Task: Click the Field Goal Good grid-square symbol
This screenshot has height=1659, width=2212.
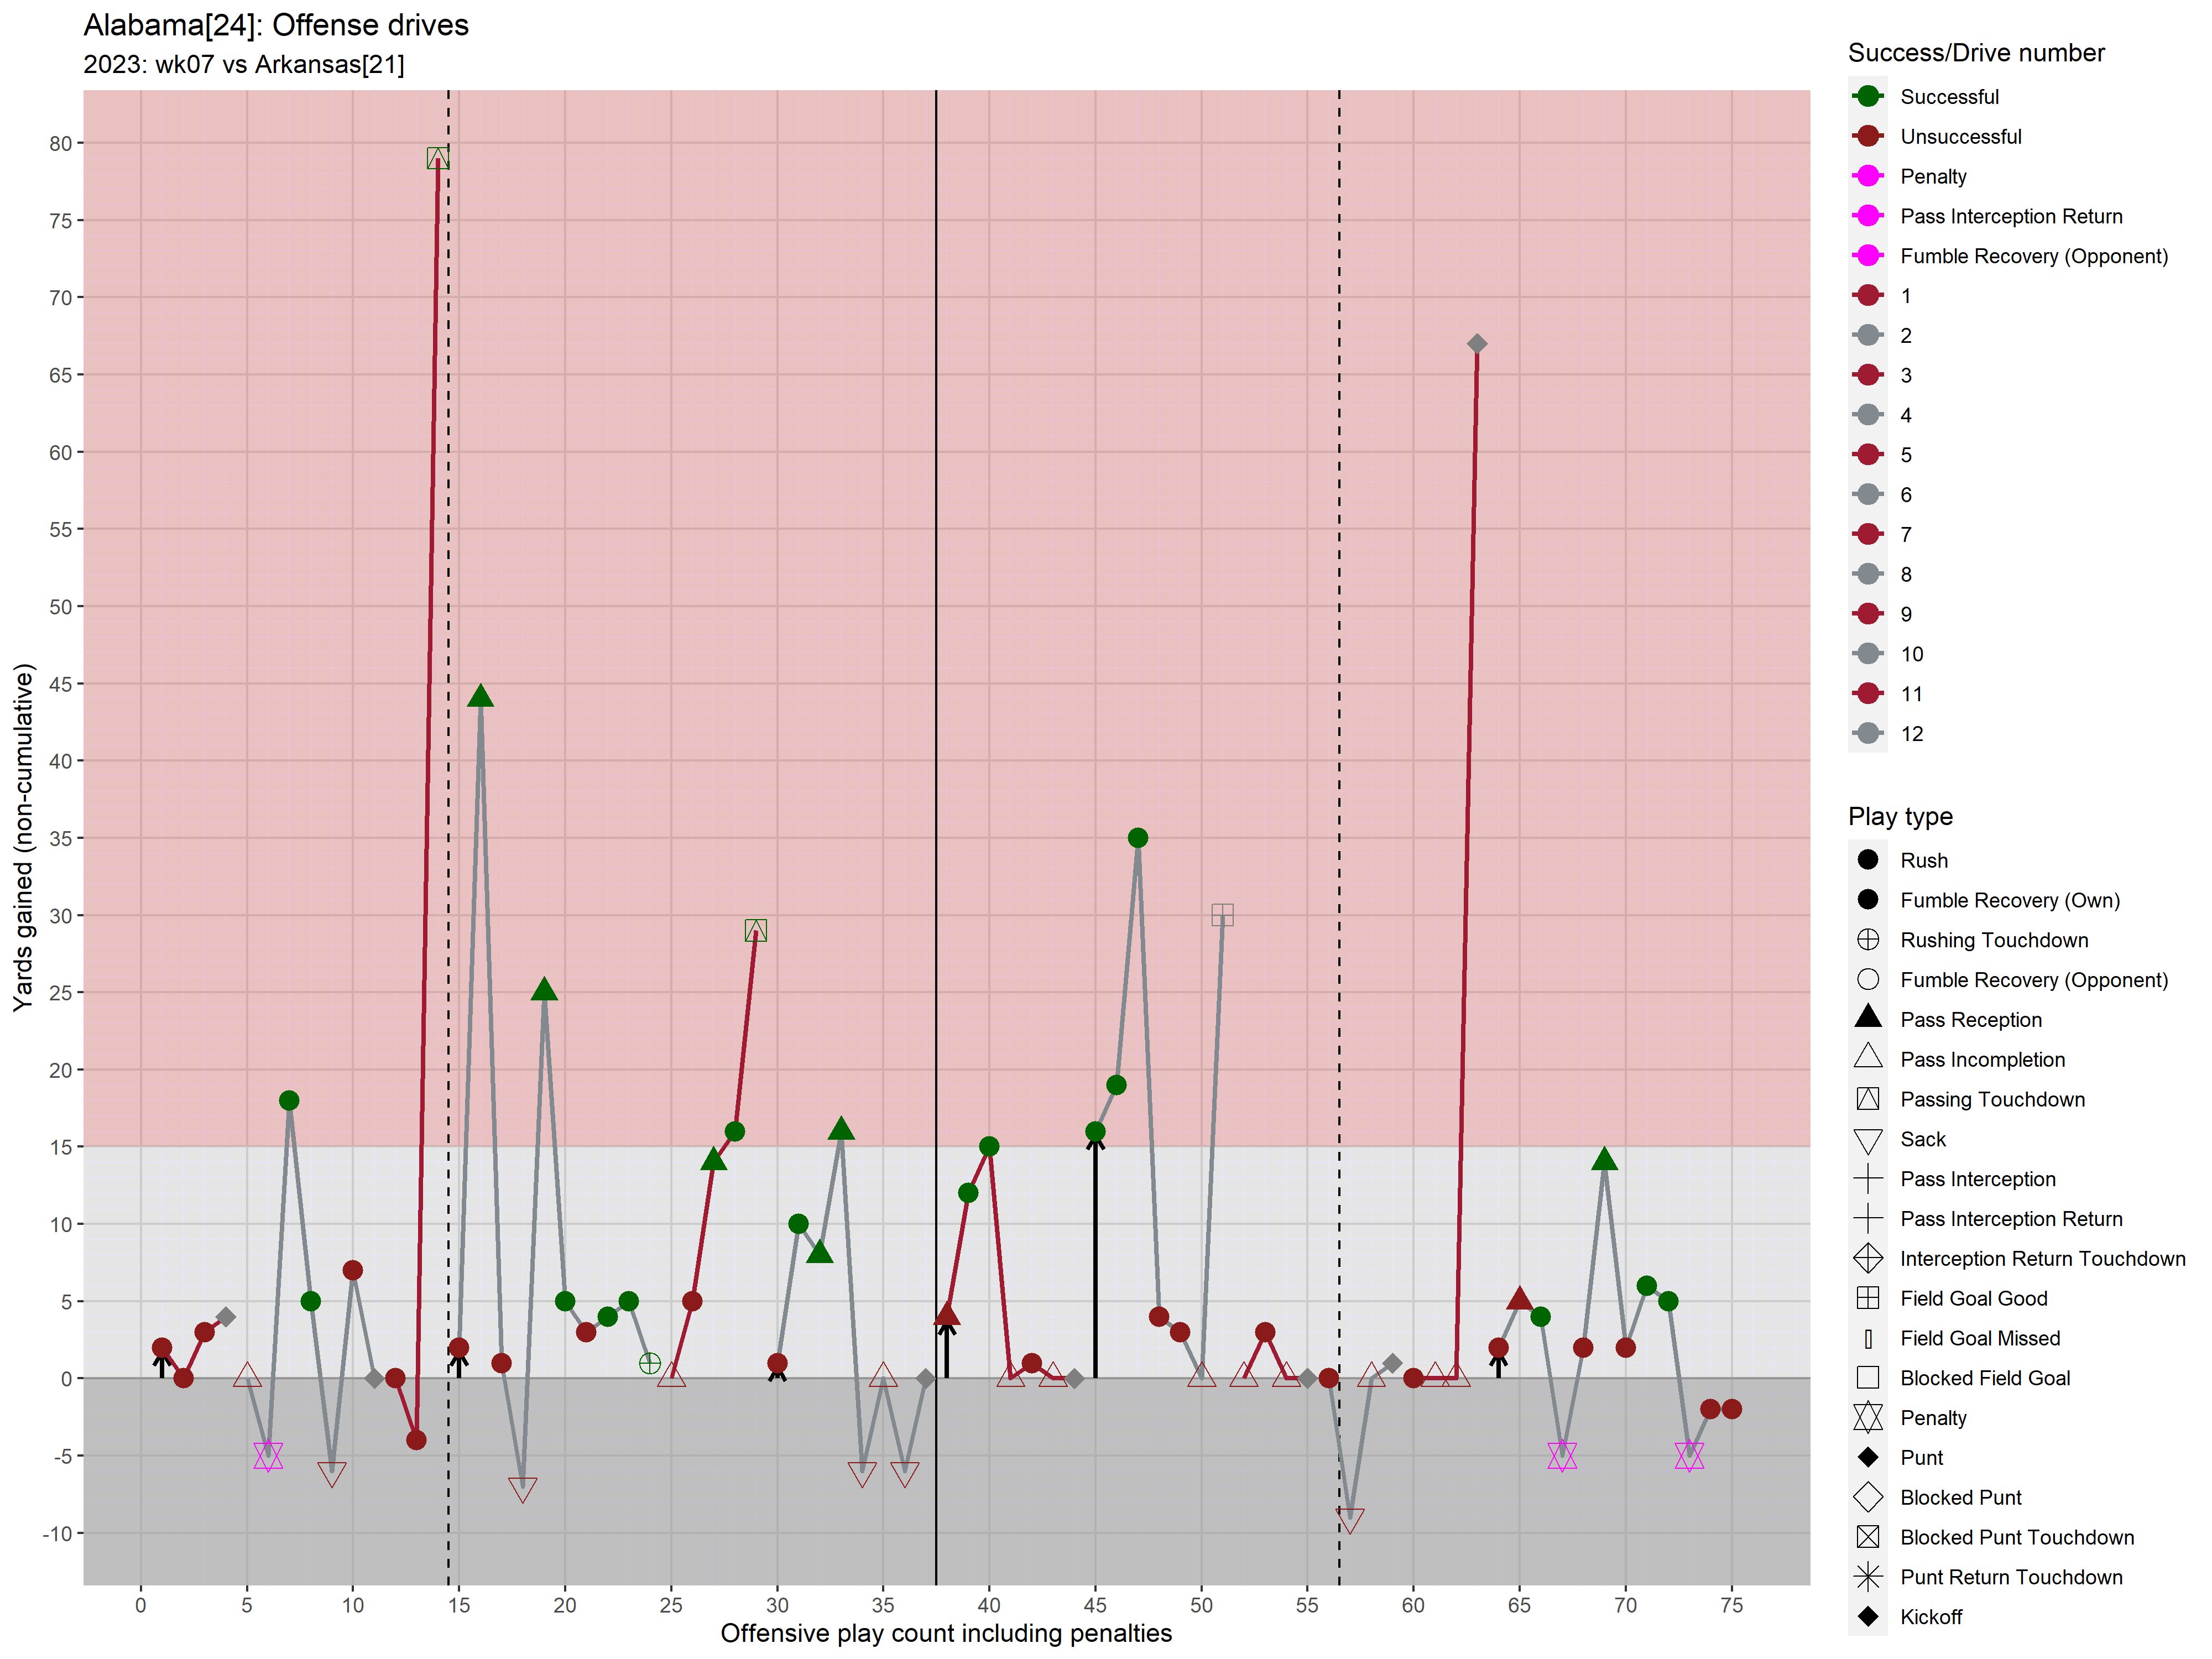Action: pyautogui.click(x=1867, y=1298)
